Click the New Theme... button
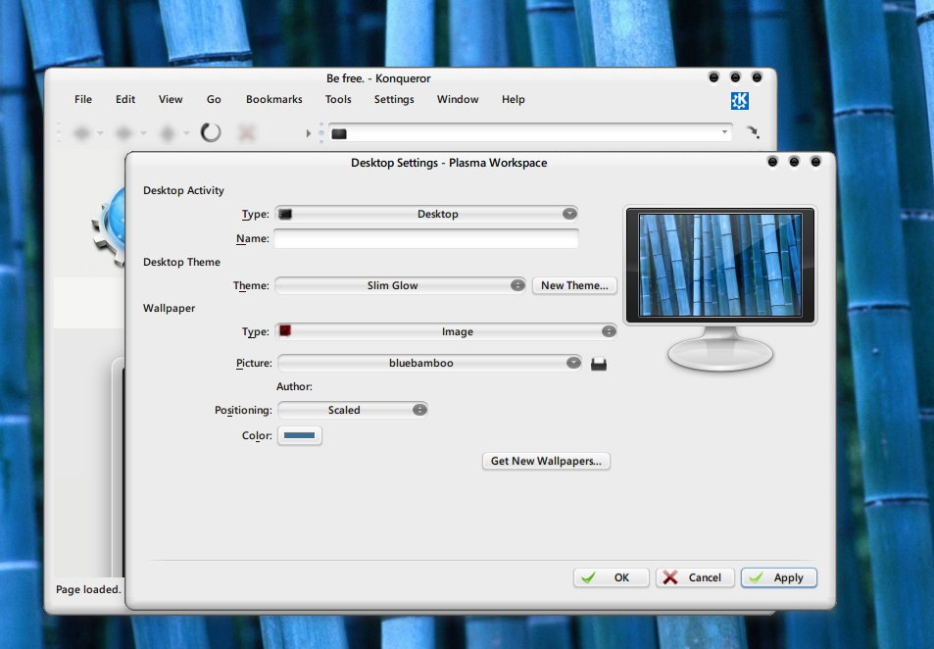The image size is (934, 649). click(x=574, y=285)
